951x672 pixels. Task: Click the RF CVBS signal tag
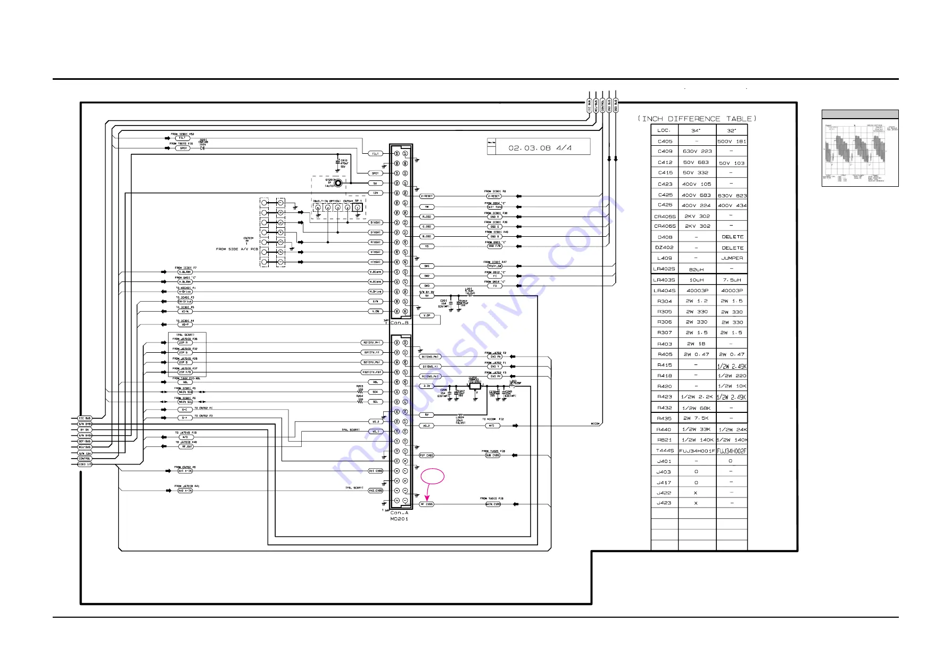pyautogui.click(x=427, y=504)
